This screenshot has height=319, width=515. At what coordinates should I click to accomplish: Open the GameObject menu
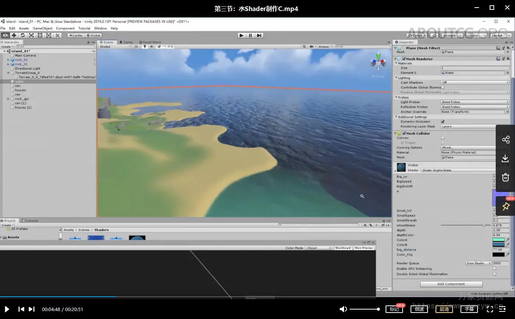pos(42,28)
